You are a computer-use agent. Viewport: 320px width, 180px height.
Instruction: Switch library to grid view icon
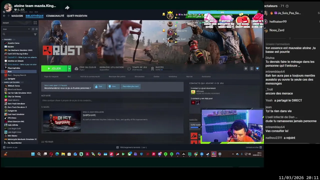pyautogui.click(x=35, y=23)
